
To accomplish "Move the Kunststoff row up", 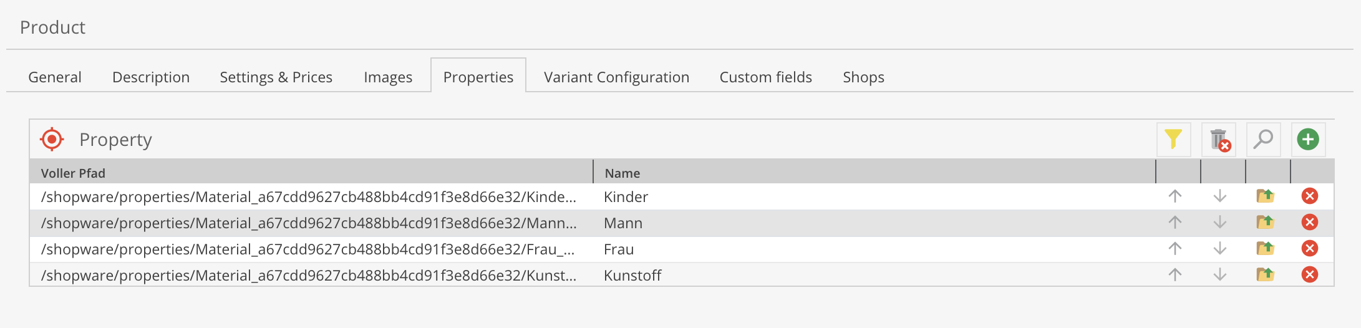I will 1175,275.
